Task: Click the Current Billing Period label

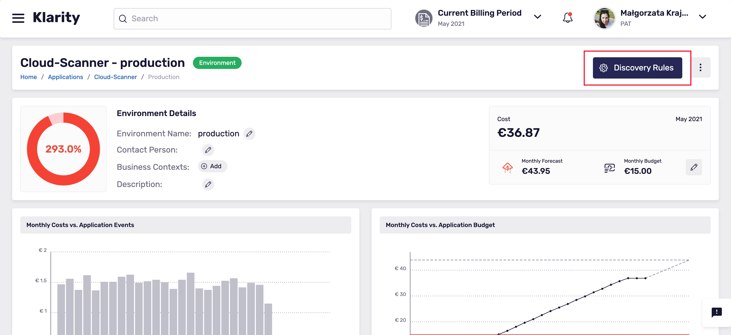Action: [x=479, y=13]
